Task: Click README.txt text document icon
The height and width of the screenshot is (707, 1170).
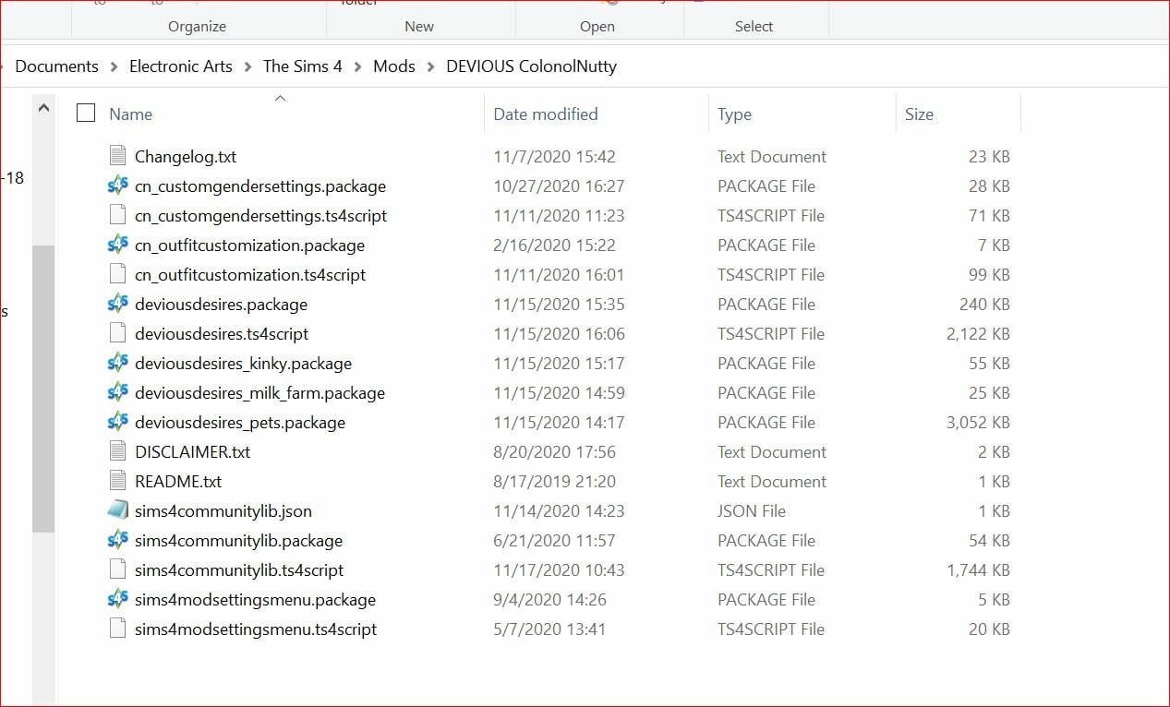Action: coord(117,481)
